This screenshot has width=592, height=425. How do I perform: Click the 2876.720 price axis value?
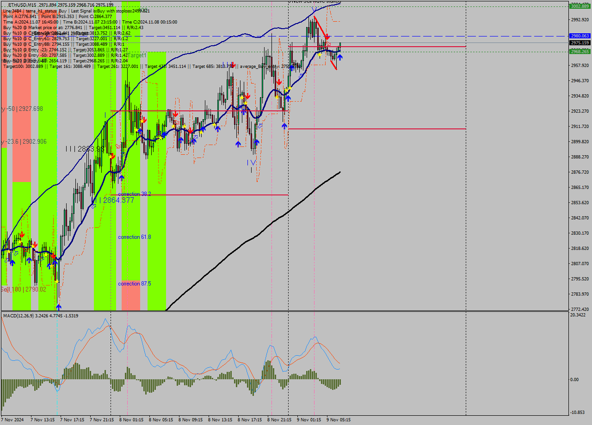coord(580,172)
